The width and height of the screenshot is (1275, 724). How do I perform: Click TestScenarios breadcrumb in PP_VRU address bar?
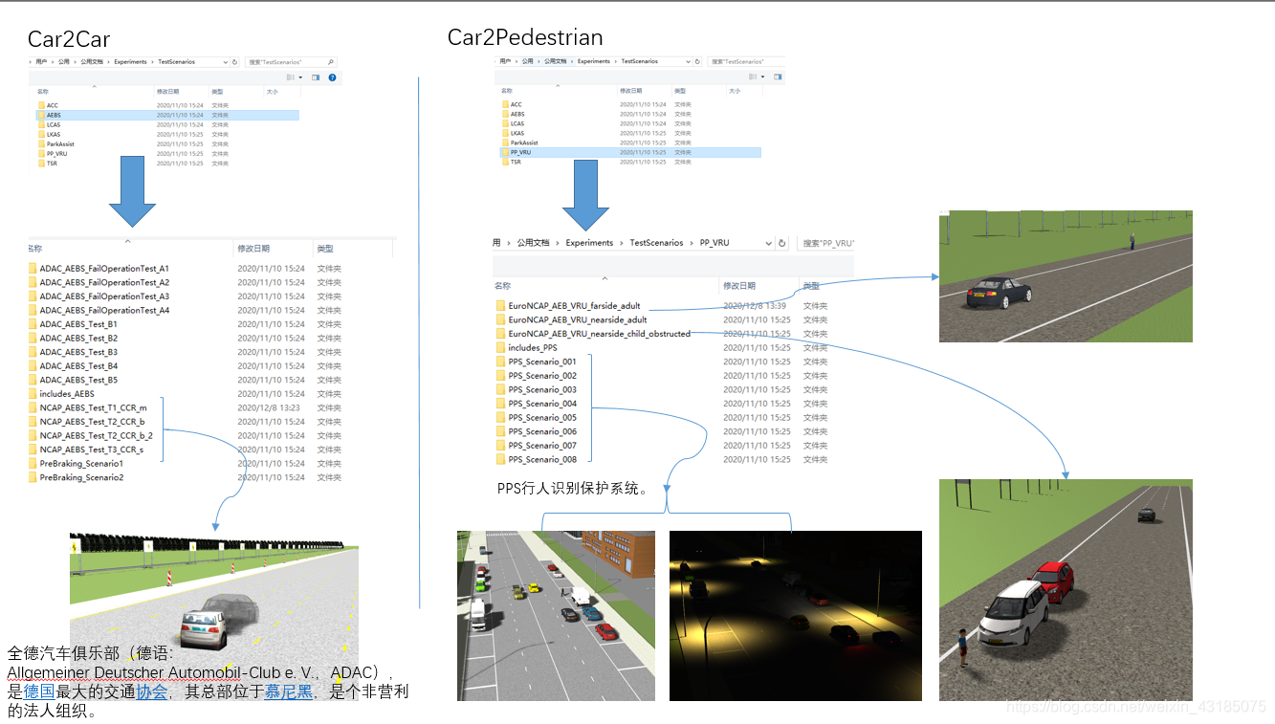656,243
